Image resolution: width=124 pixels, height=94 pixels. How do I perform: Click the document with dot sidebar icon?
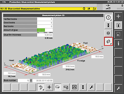coord(118,34)
